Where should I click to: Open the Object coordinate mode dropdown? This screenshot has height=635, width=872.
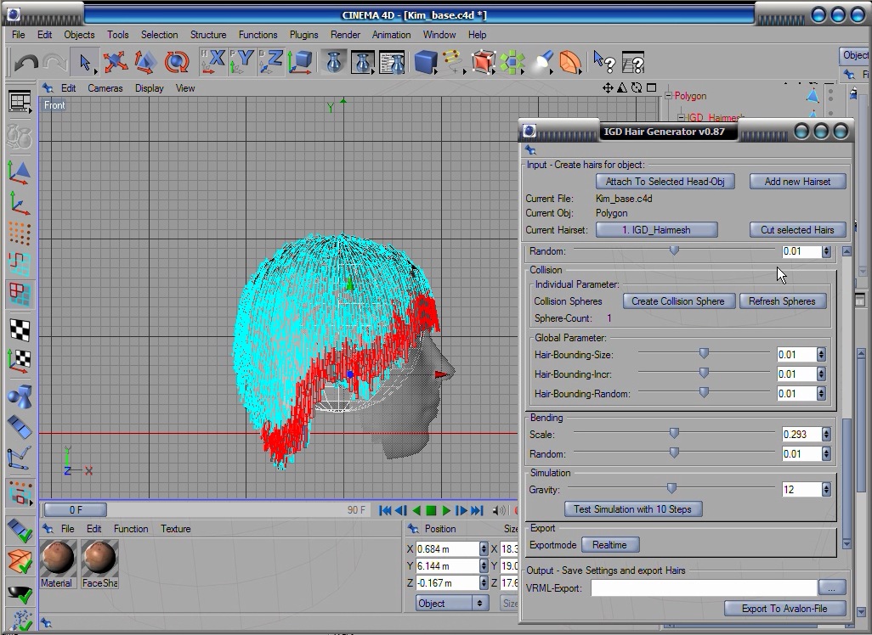(x=451, y=604)
